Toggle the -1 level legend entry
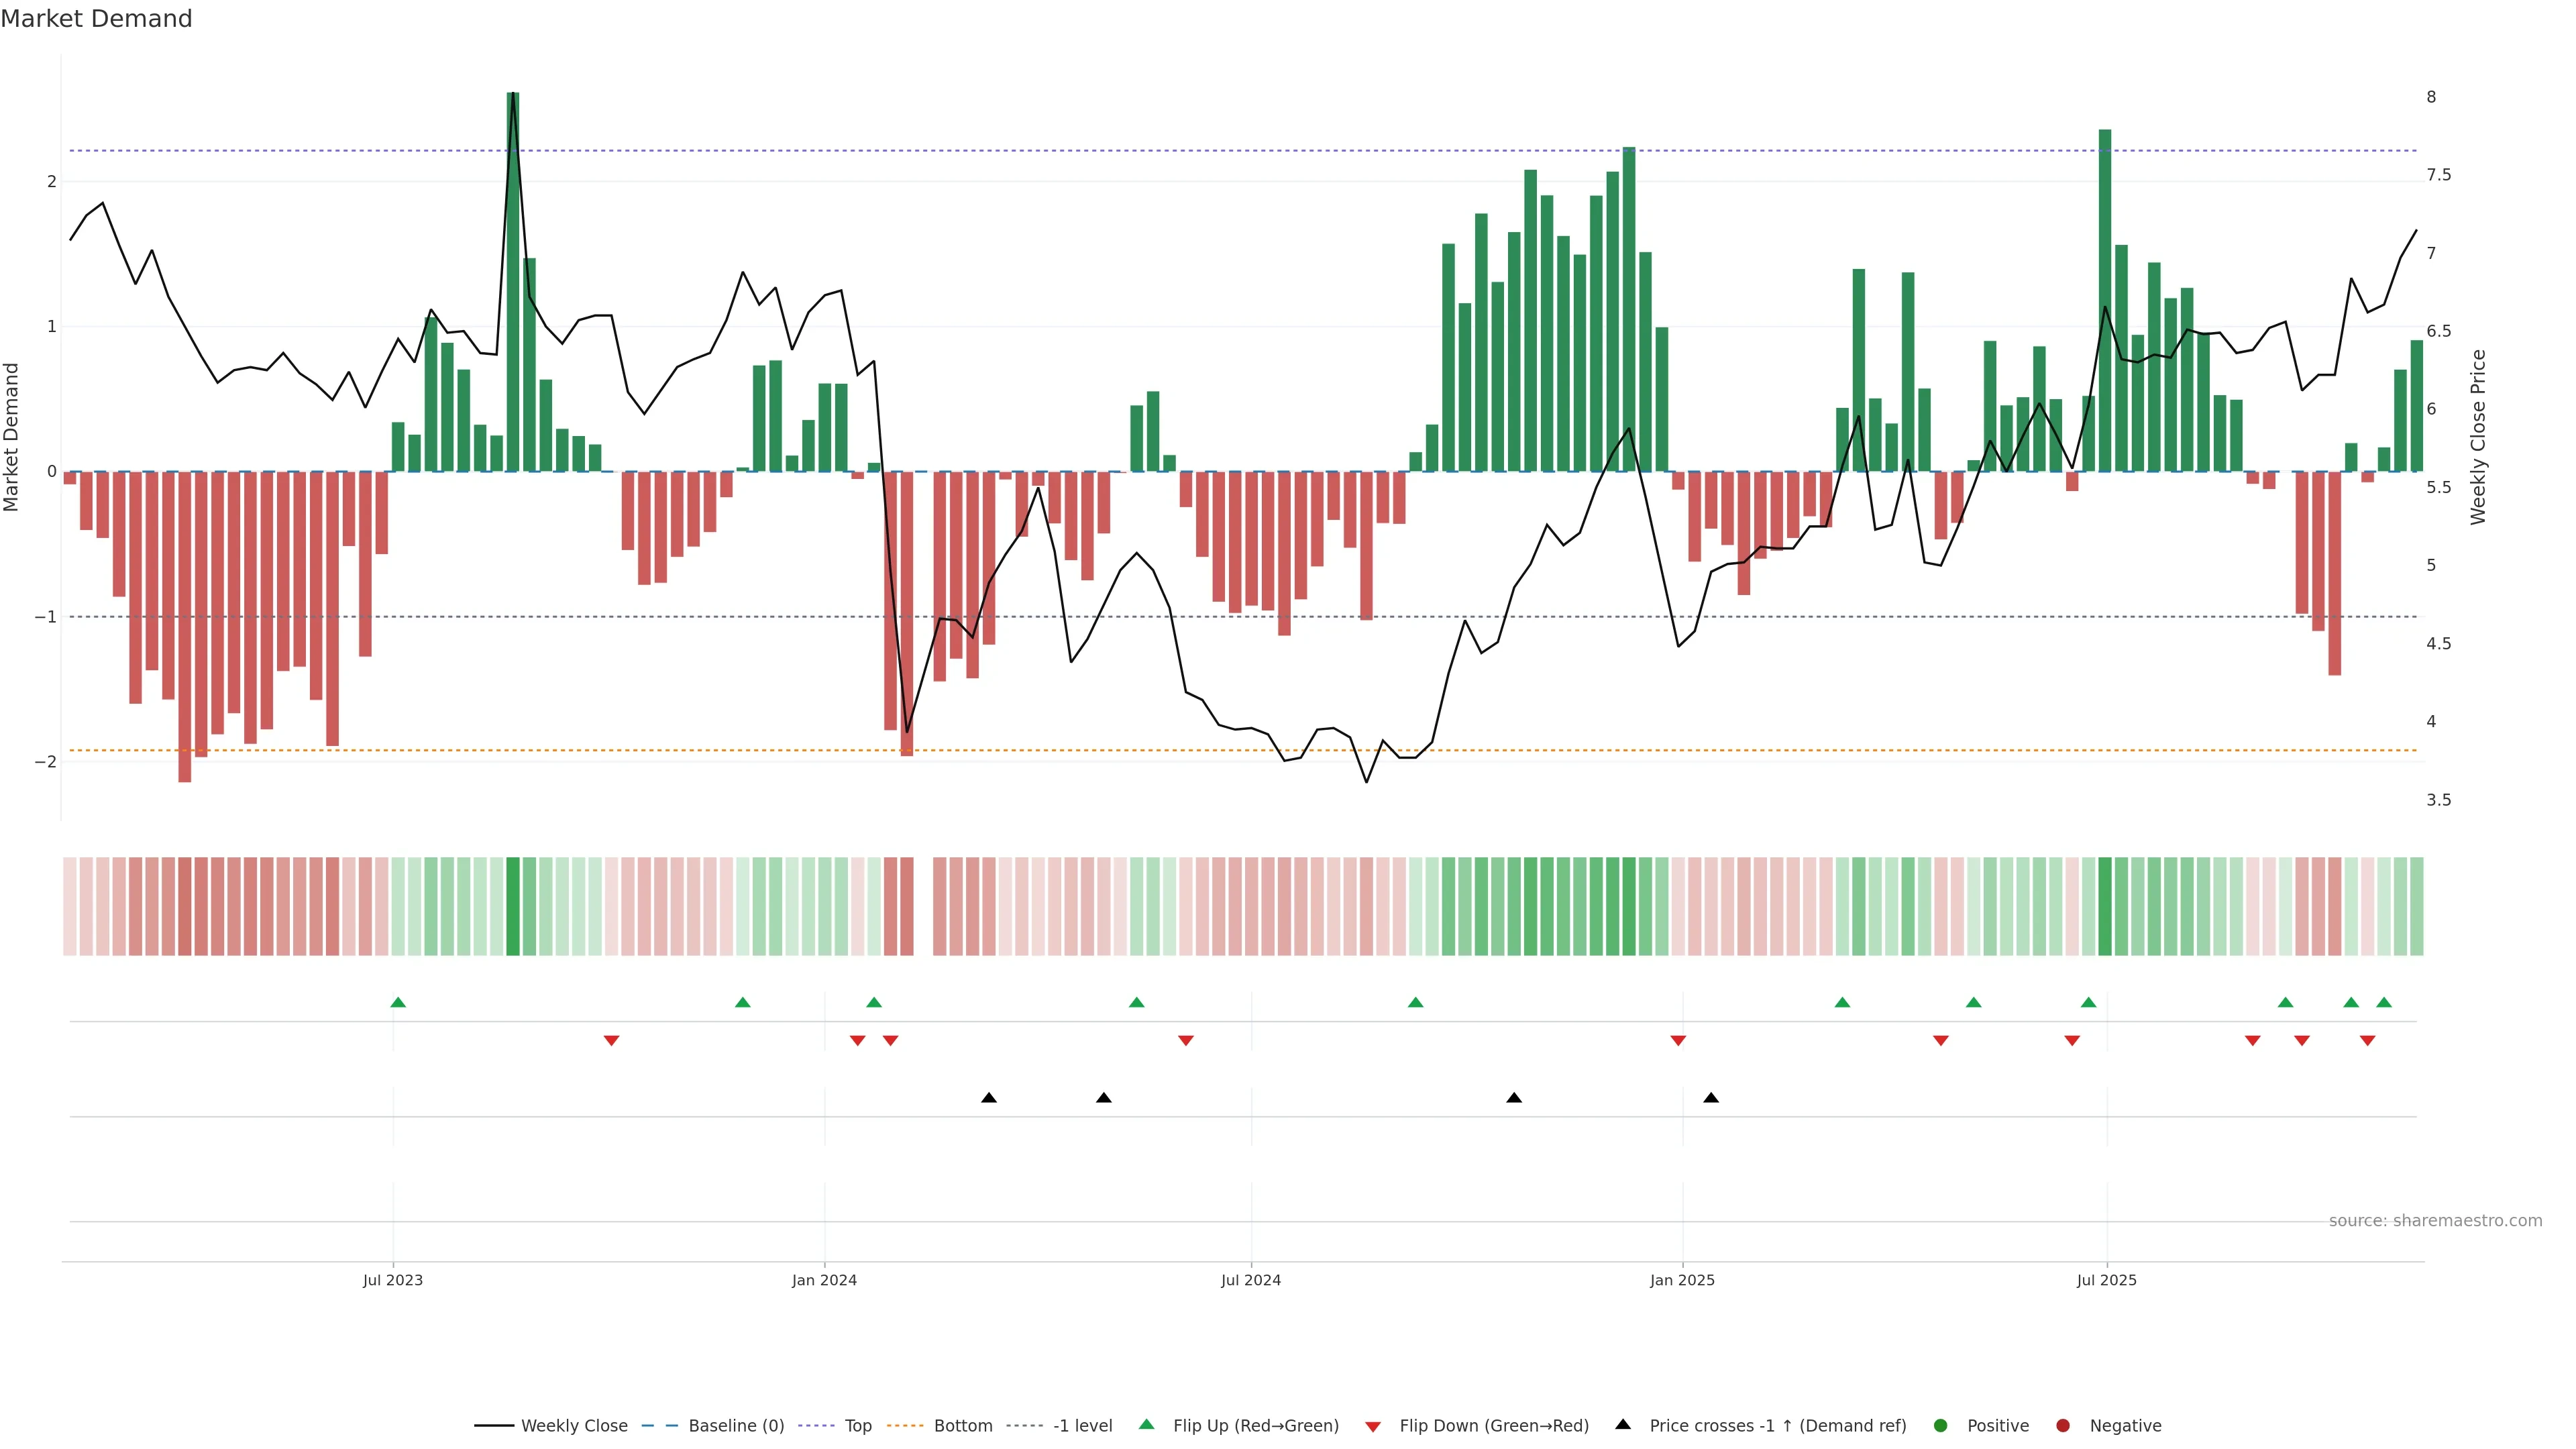The image size is (2576, 1449). coord(1082,1426)
